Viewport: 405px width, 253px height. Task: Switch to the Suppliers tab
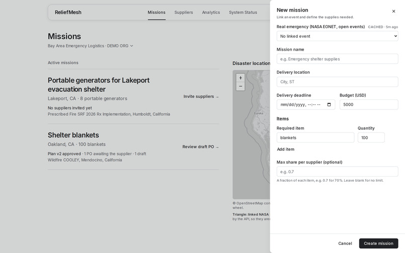[183, 13]
